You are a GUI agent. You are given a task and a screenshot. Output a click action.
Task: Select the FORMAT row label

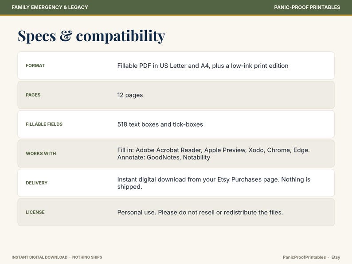[x=35, y=66]
